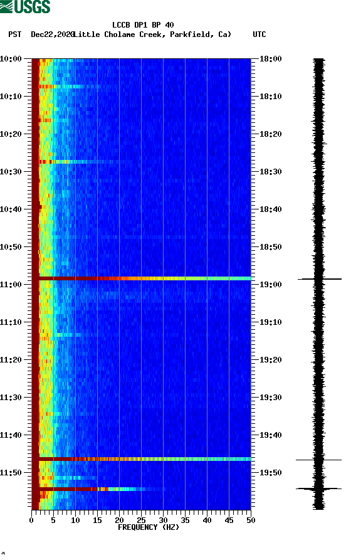The height and width of the screenshot is (560, 346).
Task: Click the 19:30 UTC time label
Action: [271, 398]
